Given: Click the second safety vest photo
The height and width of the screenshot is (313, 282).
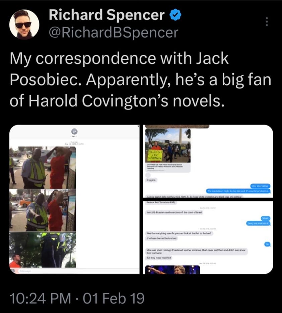Looking at the screenshot, I should tap(43, 210).
